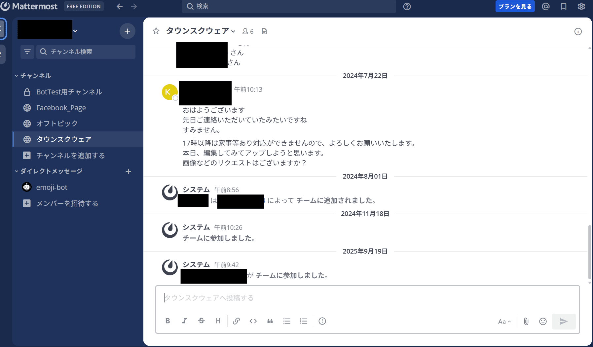
Task: Click メンバーを招待する in the sidebar
Action: tap(67, 203)
